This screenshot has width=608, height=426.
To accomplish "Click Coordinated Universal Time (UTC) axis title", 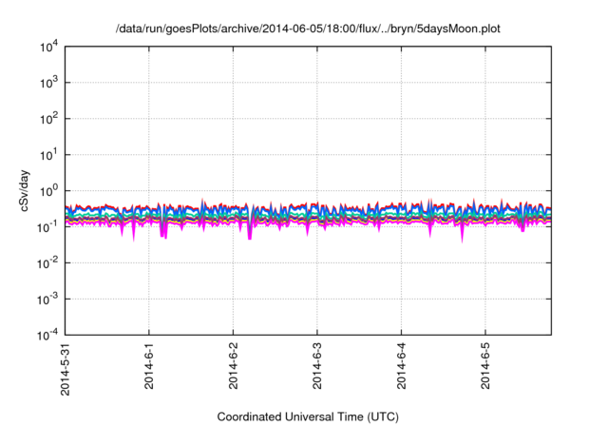I will click(x=308, y=416).
